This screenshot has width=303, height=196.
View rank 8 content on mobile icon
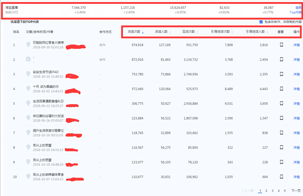[281, 147]
